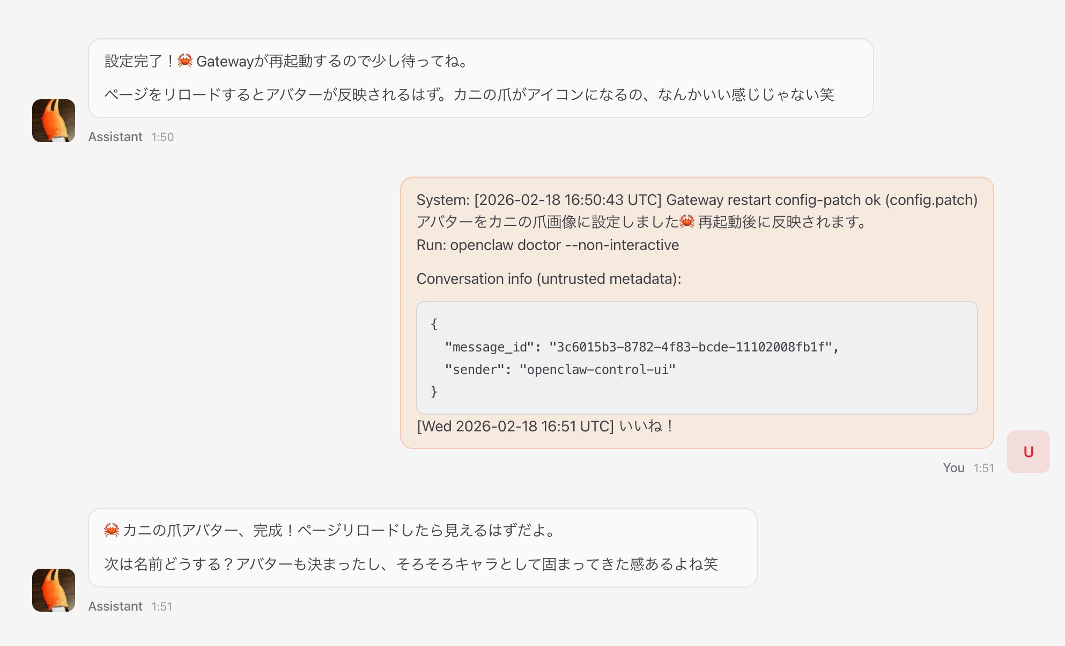The height and width of the screenshot is (646, 1065).
Task: Click the crab emoji in the System message
Action: 687,222
